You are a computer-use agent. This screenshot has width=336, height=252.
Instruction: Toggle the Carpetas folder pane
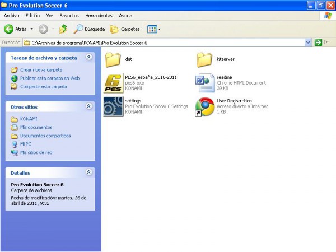[125, 29]
